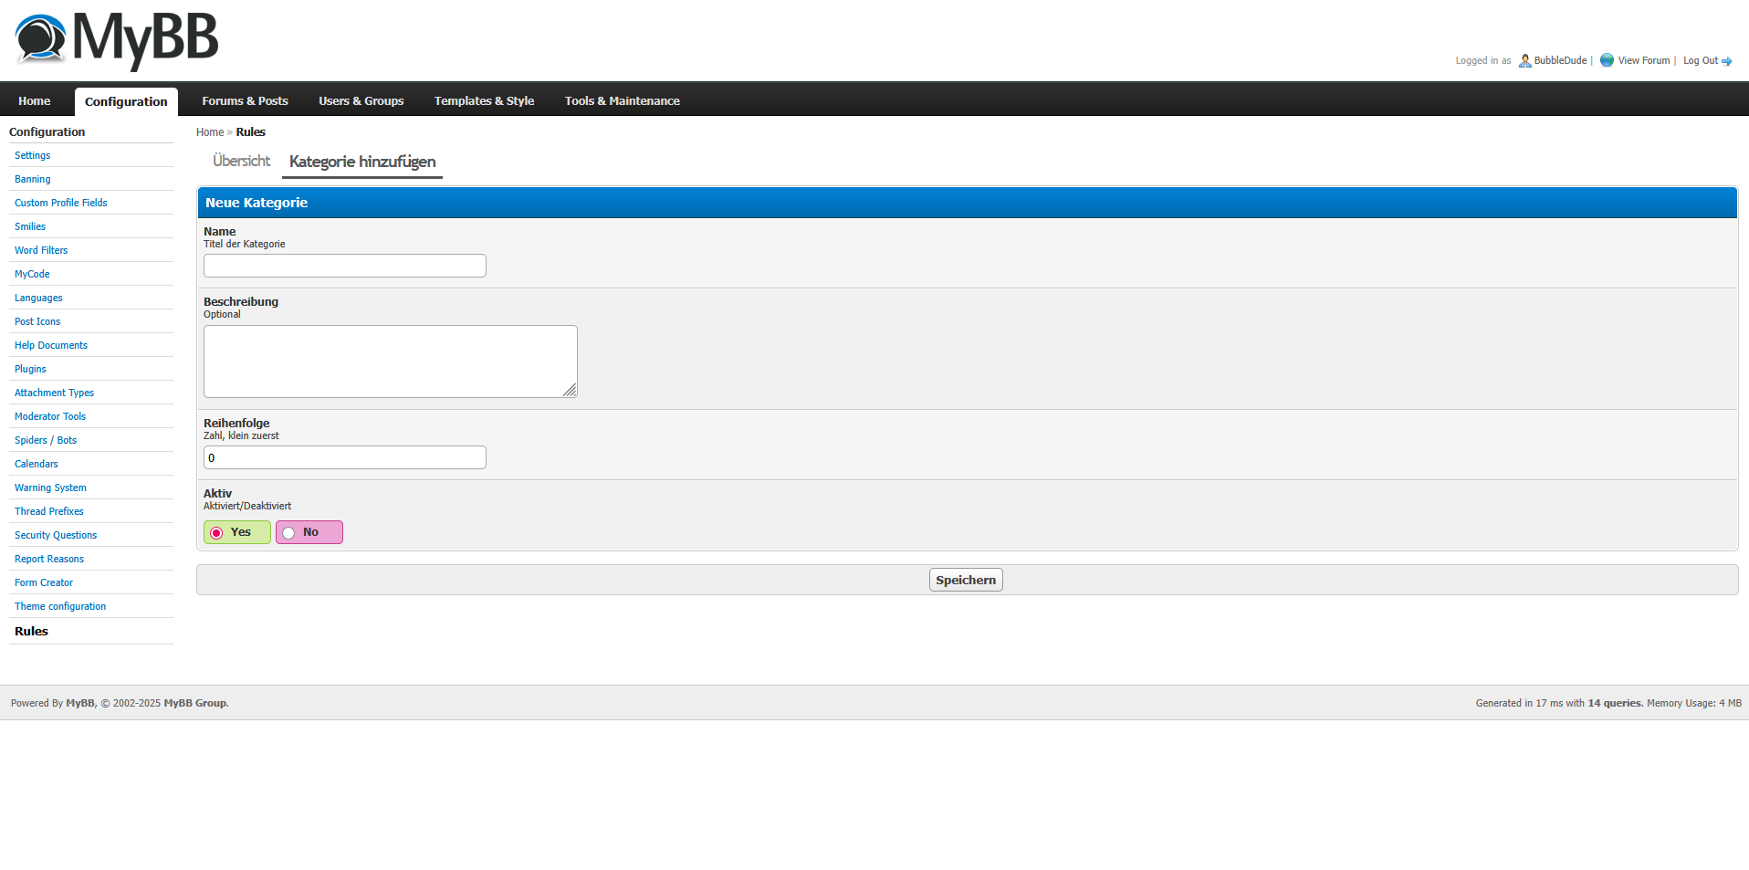
Task: Click the Home breadcrumb link
Action: tap(210, 132)
